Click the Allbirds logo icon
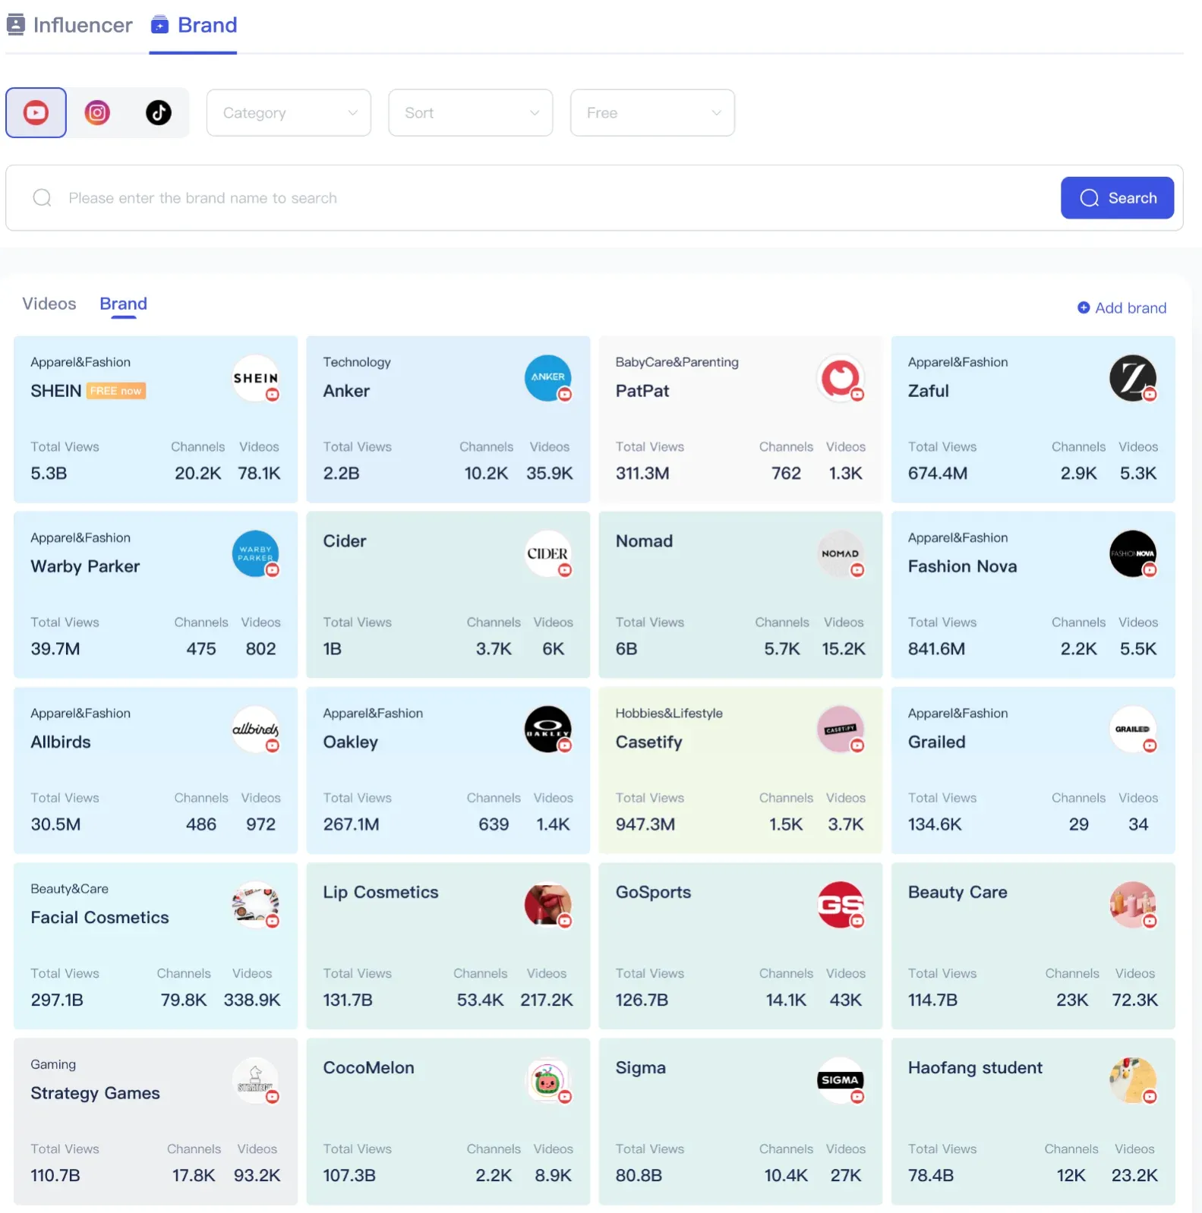 tap(255, 729)
